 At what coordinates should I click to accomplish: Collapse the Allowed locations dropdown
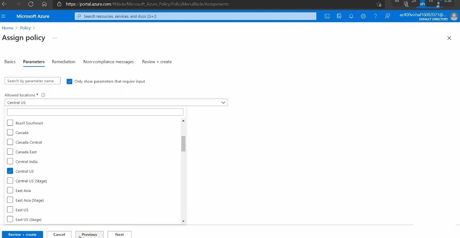pyautogui.click(x=223, y=103)
